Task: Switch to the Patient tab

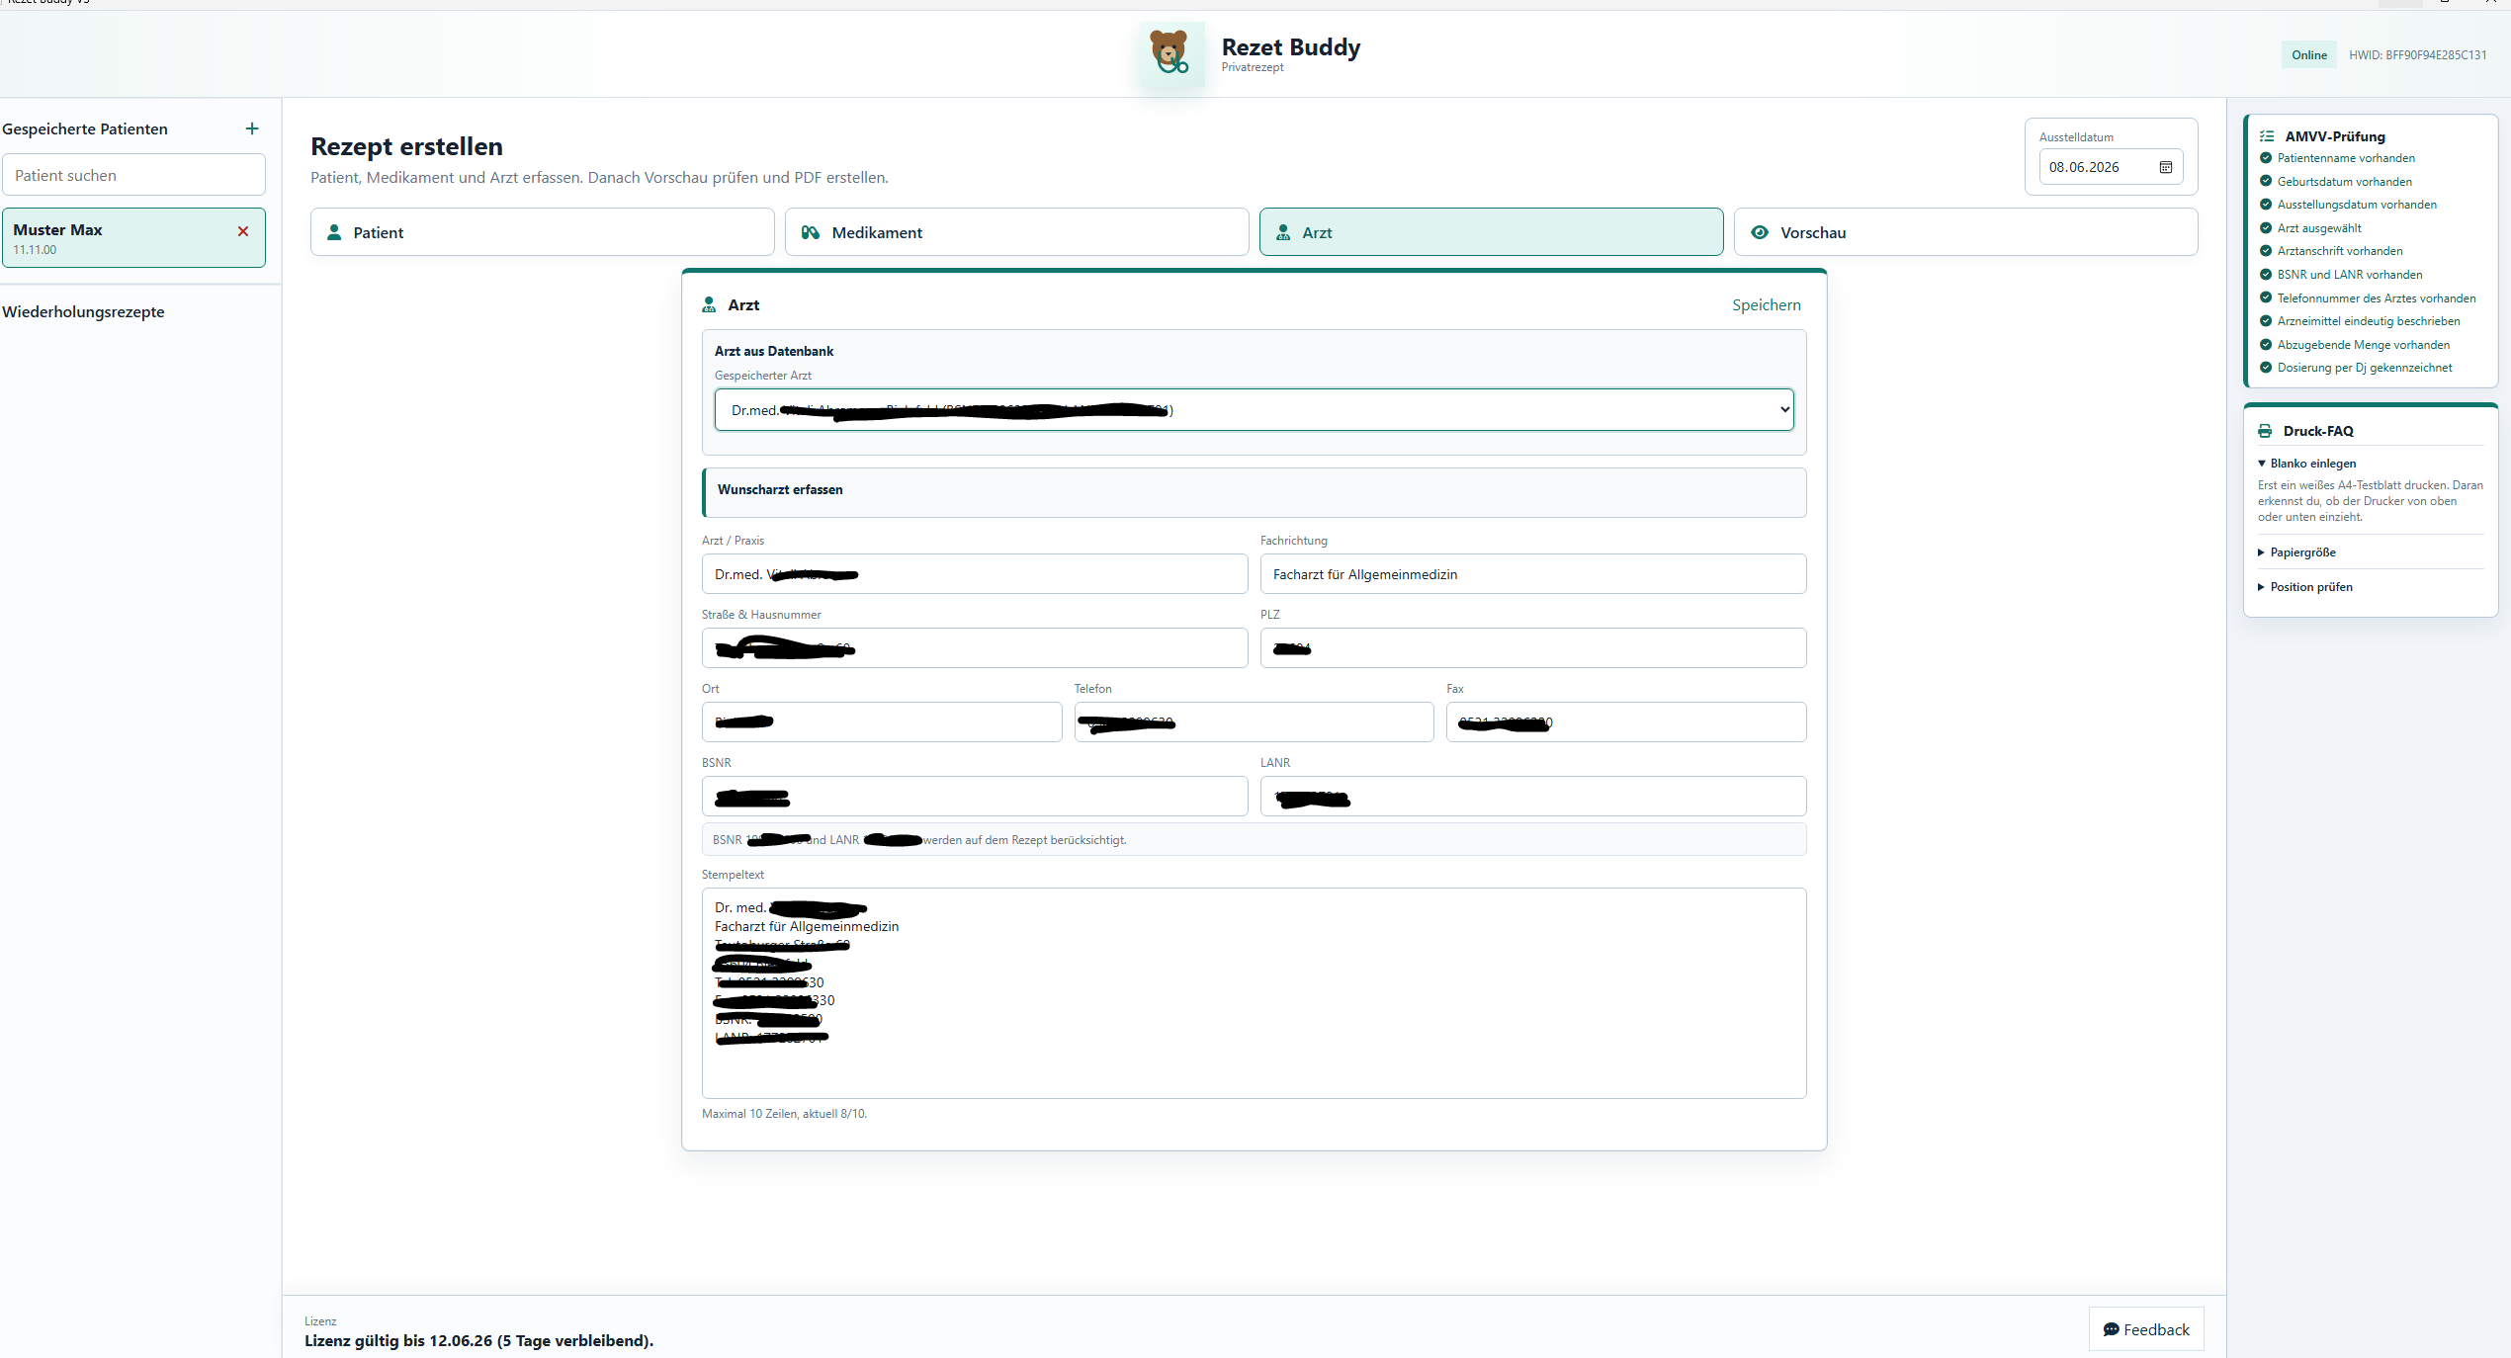Action: (542, 232)
